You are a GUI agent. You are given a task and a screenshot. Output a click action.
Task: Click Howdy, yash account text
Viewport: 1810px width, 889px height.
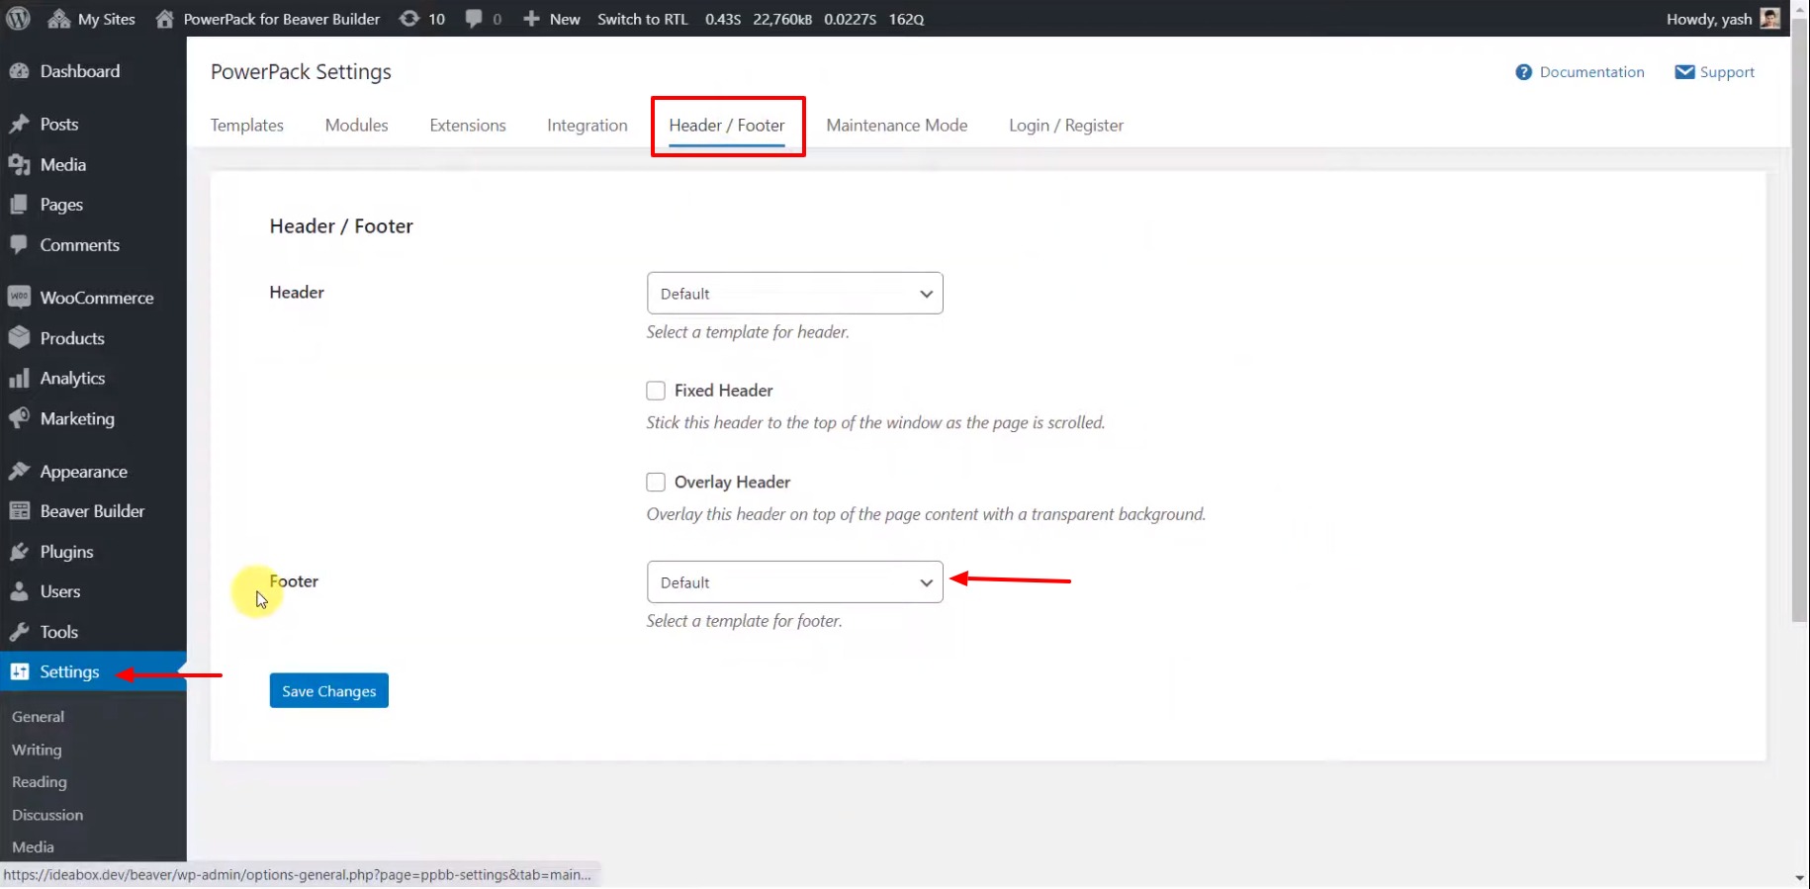point(1709,19)
